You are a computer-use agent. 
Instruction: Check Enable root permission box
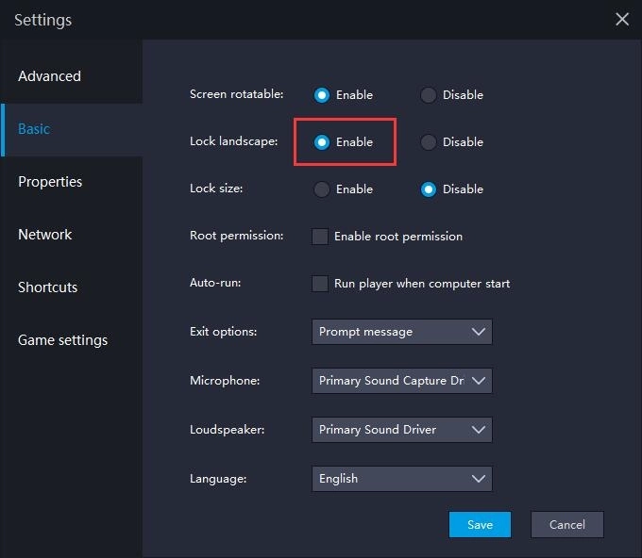click(320, 237)
